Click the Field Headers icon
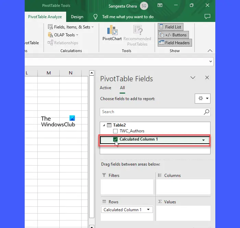240x228 pixels. coord(161,43)
